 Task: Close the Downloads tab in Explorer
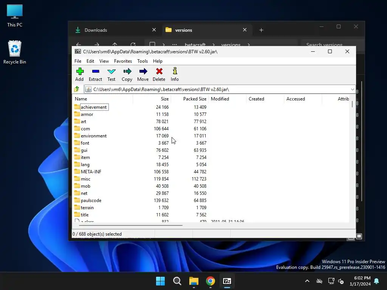coord(154,30)
